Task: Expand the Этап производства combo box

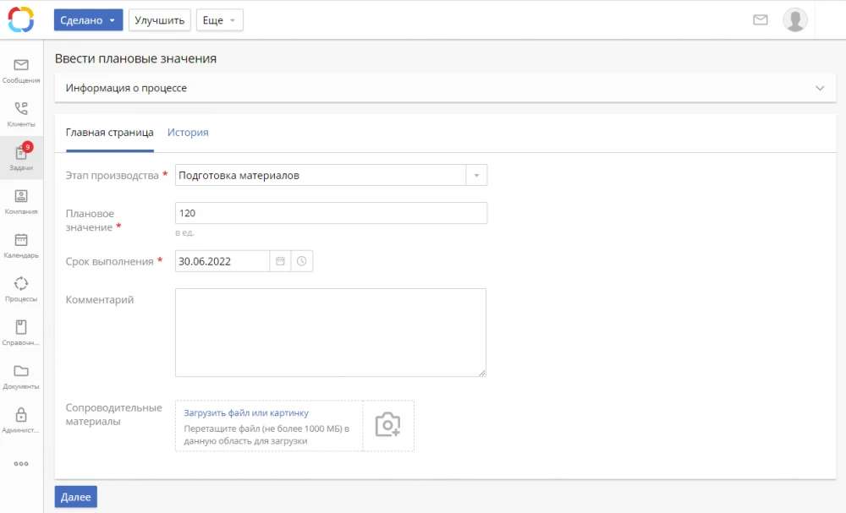Action: (x=476, y=176)
